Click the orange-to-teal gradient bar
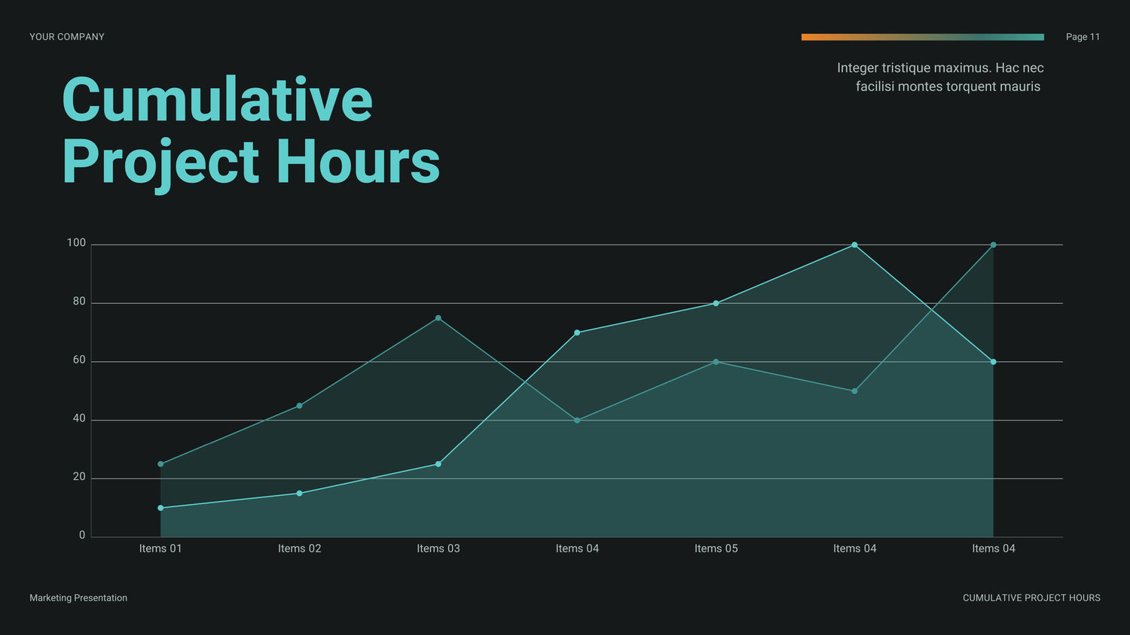 tap(922, 37)
